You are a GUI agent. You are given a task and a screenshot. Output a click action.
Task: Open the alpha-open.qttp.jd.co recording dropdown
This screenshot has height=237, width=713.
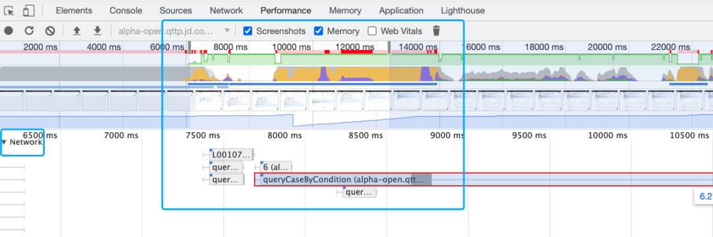pos(174,31)
